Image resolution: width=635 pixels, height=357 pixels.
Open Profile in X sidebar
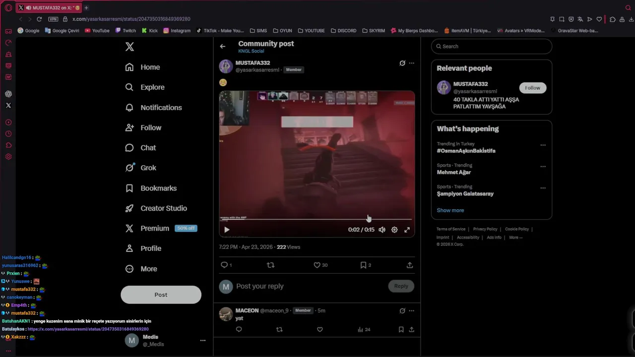[143, 248]
